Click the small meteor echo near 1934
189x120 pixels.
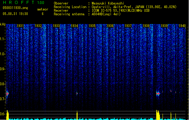pyautogui.click(x=77, y=93)
